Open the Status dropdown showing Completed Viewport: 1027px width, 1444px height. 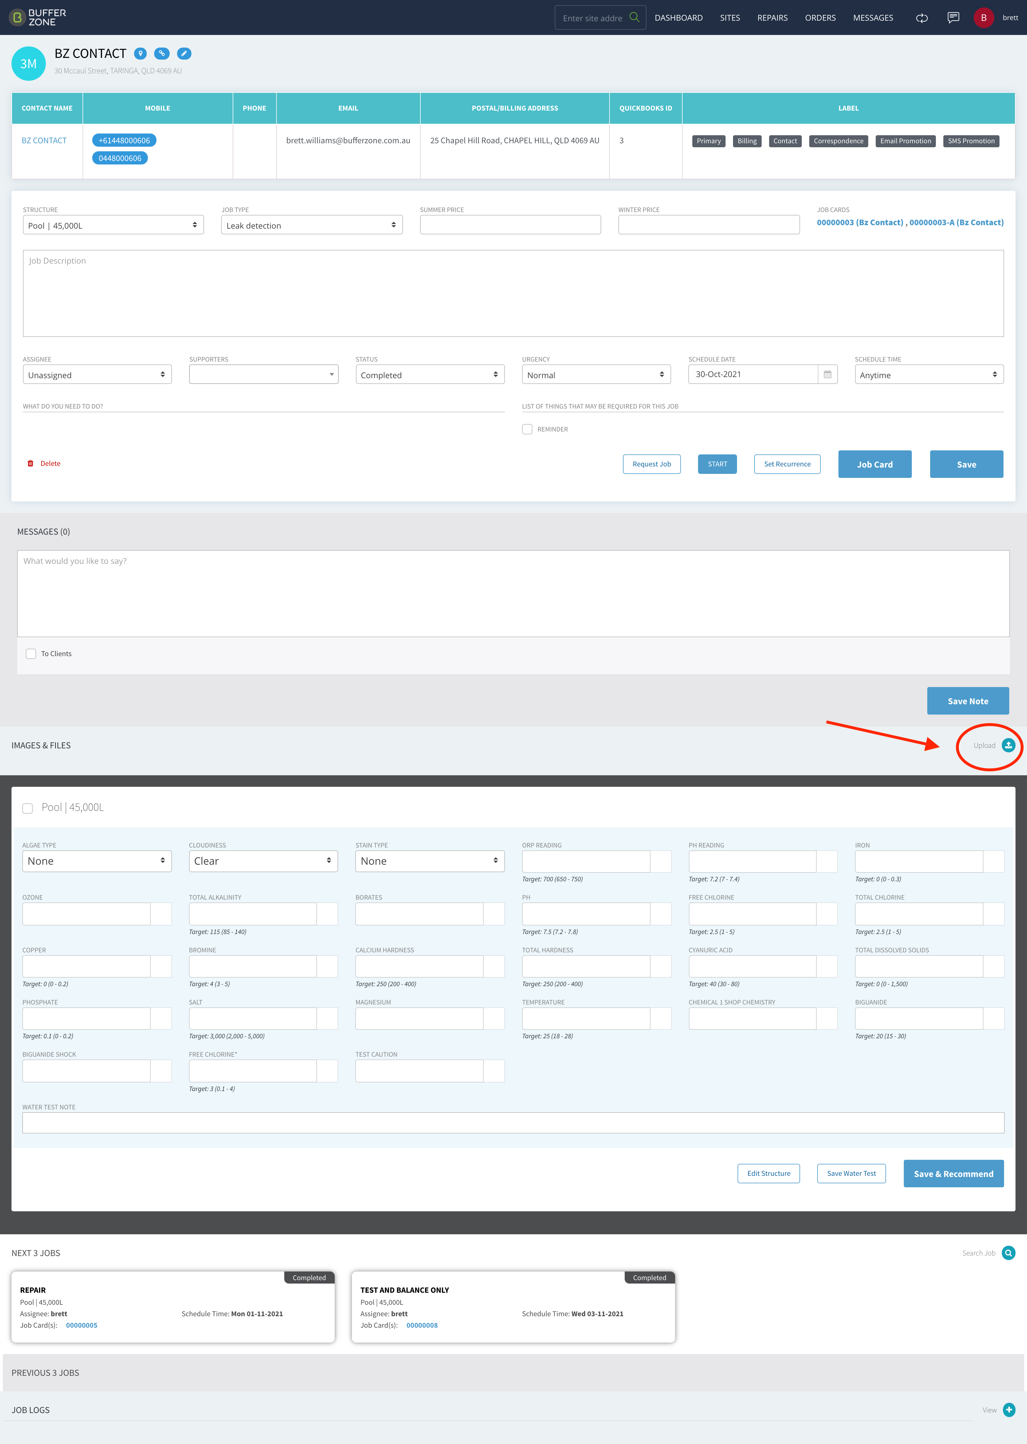click(x=430, y=374)
